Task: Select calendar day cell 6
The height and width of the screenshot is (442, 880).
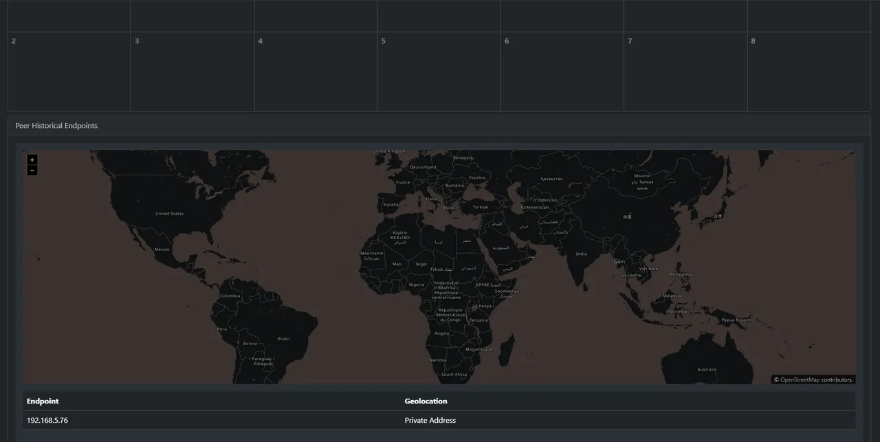Action: 562,71
